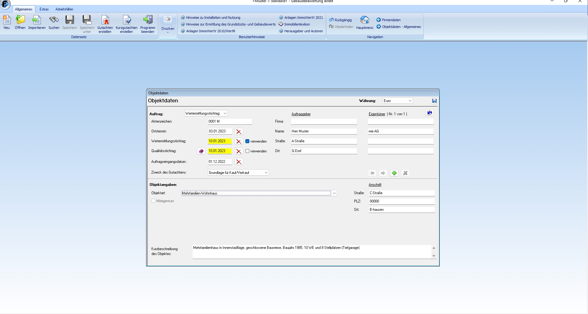Open the Arbeitshilfen tab
Image resolution: width=588 pixels, height=314 pixels.
tap(64, 9)
